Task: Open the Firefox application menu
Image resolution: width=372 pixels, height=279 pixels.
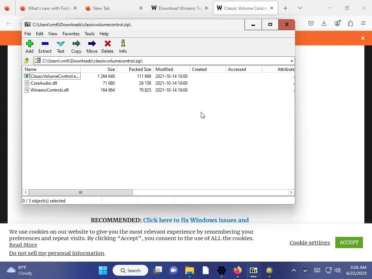Action: tap(363, 23)
